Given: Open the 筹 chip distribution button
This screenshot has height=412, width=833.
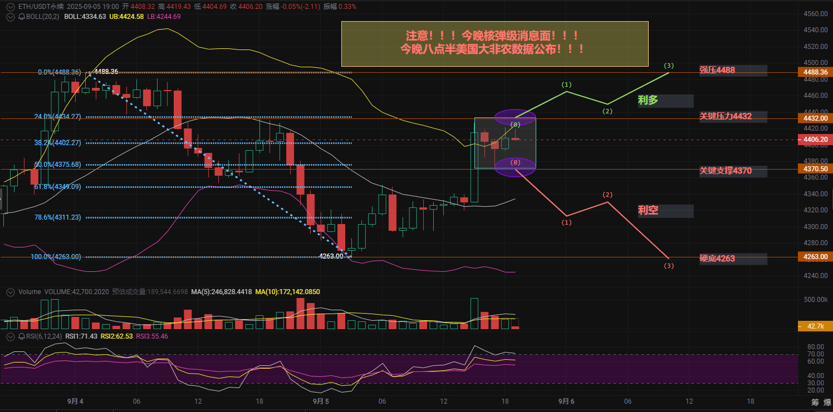Looking at the screenshot, I should point(815,403).
